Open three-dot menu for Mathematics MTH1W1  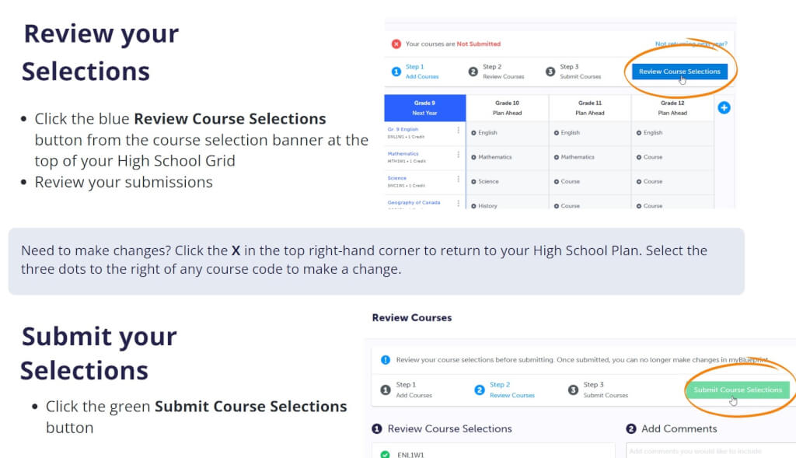click(x=459, y=155)
